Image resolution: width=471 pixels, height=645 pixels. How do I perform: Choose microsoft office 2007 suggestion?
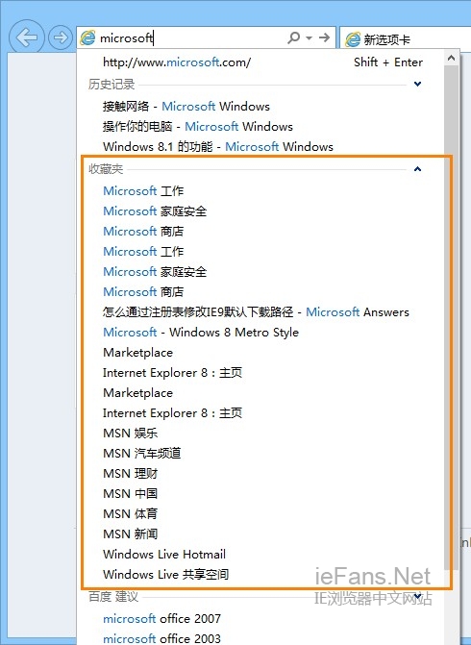point(161,618)
